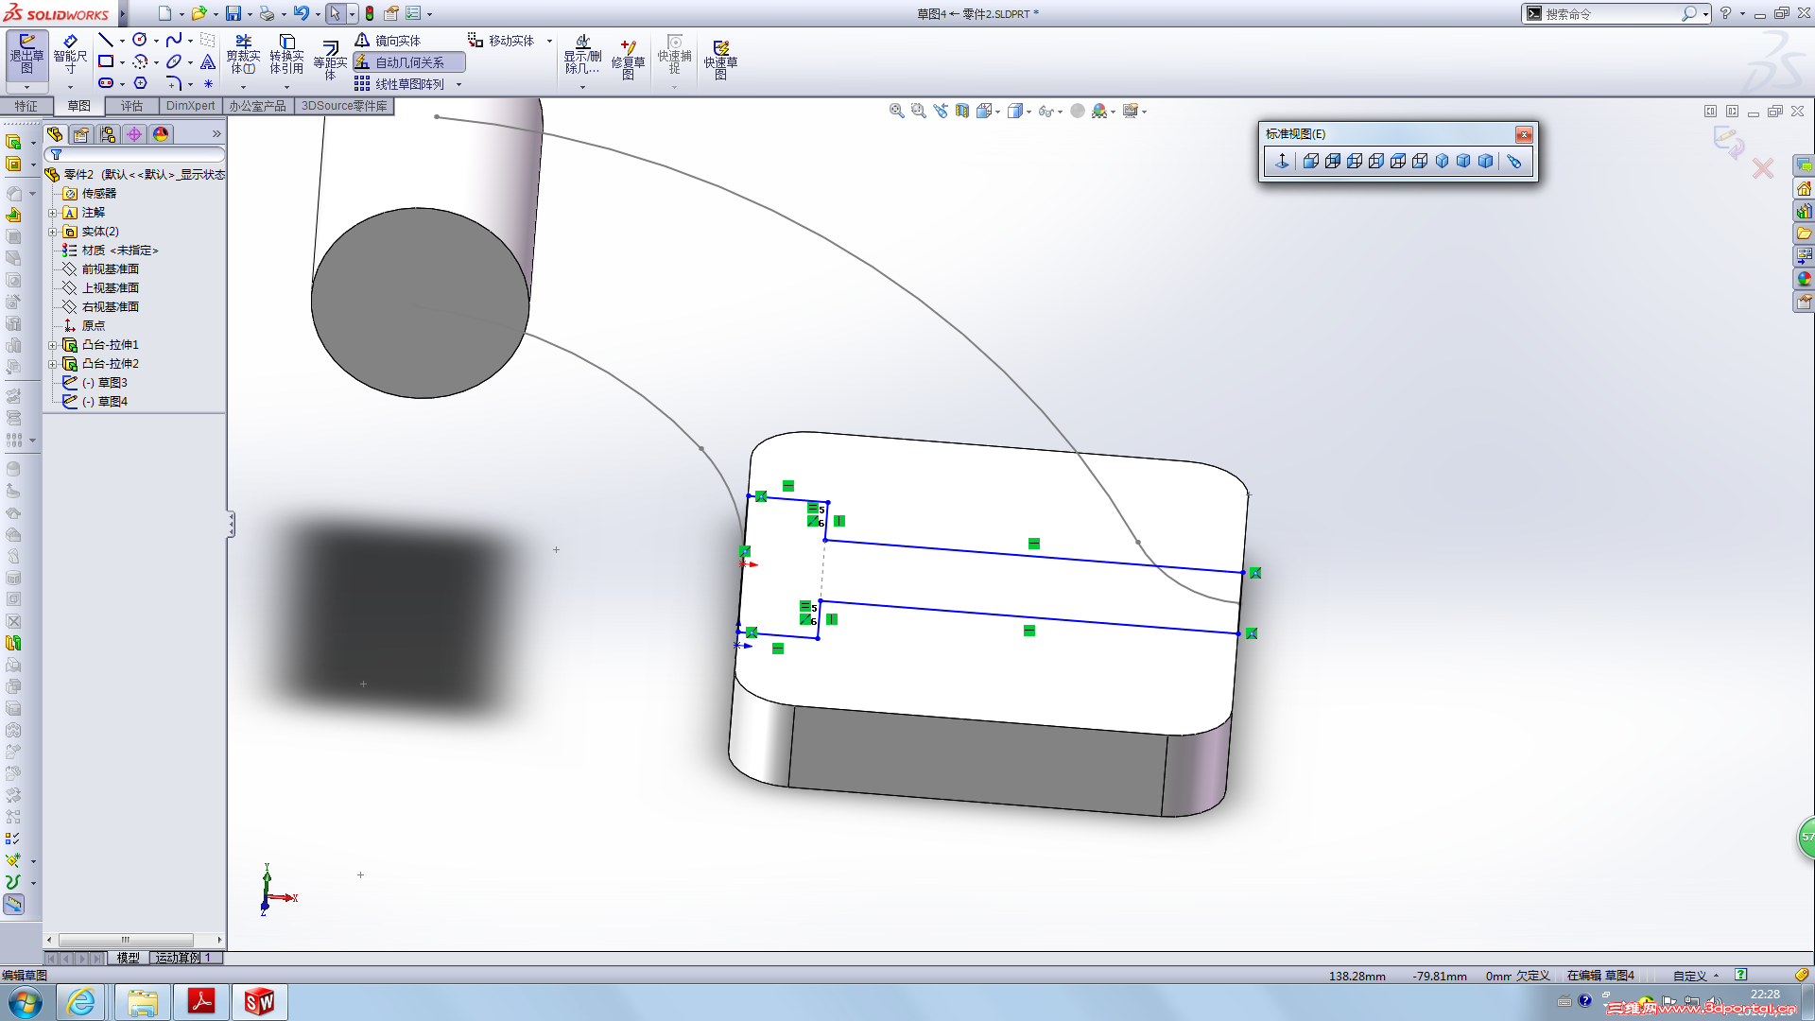Choose the Spline sketch tool
The width and height of the screenshot is (1815, 1021).
pyautogui.click(x=174, y=40)
